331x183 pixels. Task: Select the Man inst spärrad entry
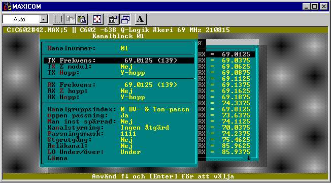point(119,121)
